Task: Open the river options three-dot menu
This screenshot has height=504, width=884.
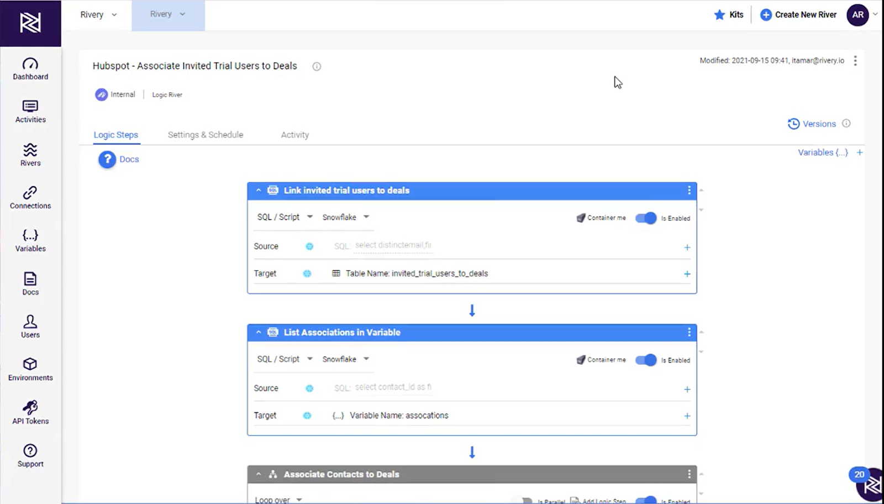Action: (855, 61)
